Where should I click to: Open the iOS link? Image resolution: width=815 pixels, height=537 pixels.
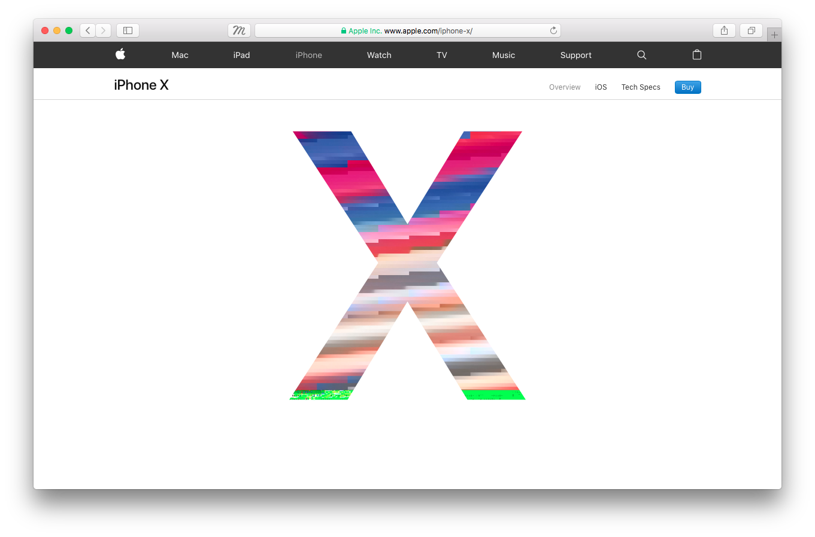click(601, 87)
